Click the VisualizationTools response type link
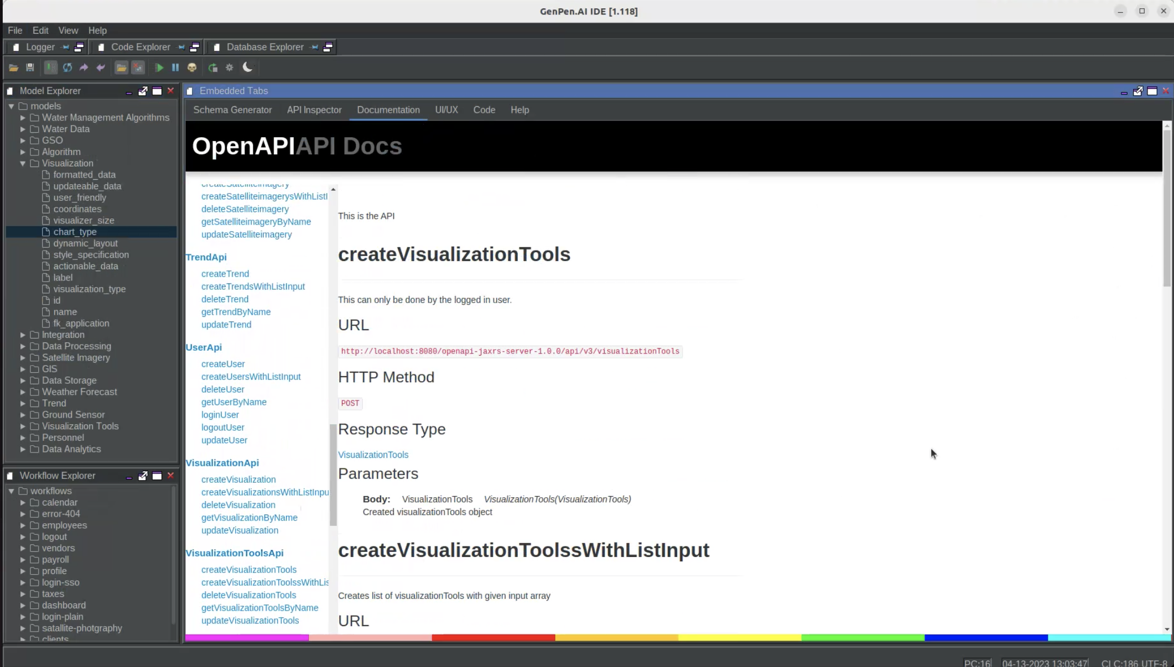This screenshot has height=667, width=1174. click(x=373, y=455)
